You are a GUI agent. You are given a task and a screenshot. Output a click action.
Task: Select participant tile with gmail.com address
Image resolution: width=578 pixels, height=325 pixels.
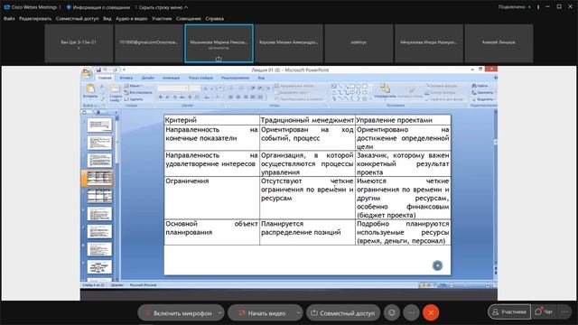(148, 43)
